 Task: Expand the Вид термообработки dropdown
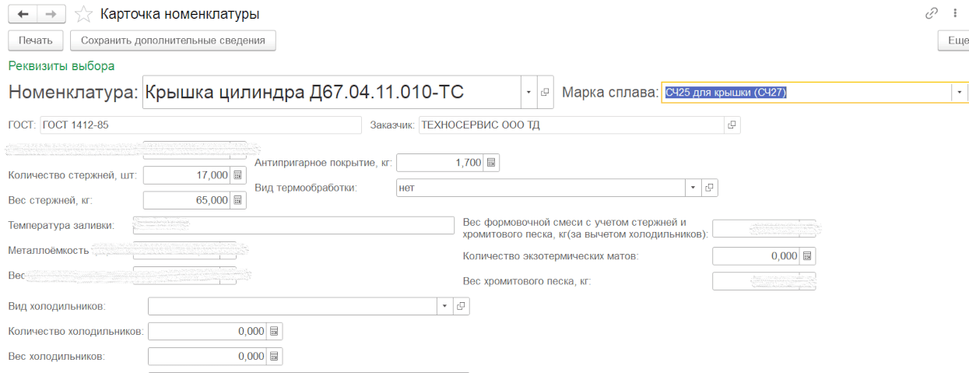tap(693, 188)
